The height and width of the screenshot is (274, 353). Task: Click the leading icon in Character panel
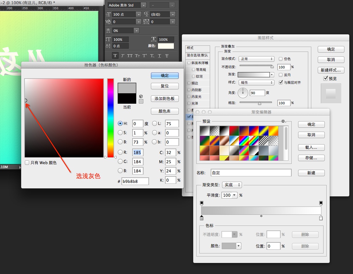[146, 14]
